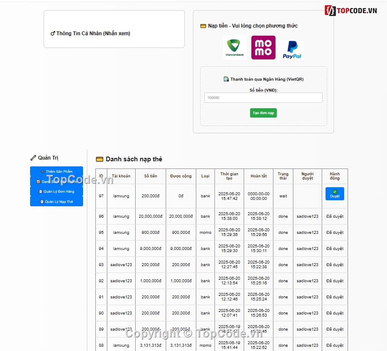
Task: Click the wrench icon next to Quản Trị
Action: pos(33,158)
